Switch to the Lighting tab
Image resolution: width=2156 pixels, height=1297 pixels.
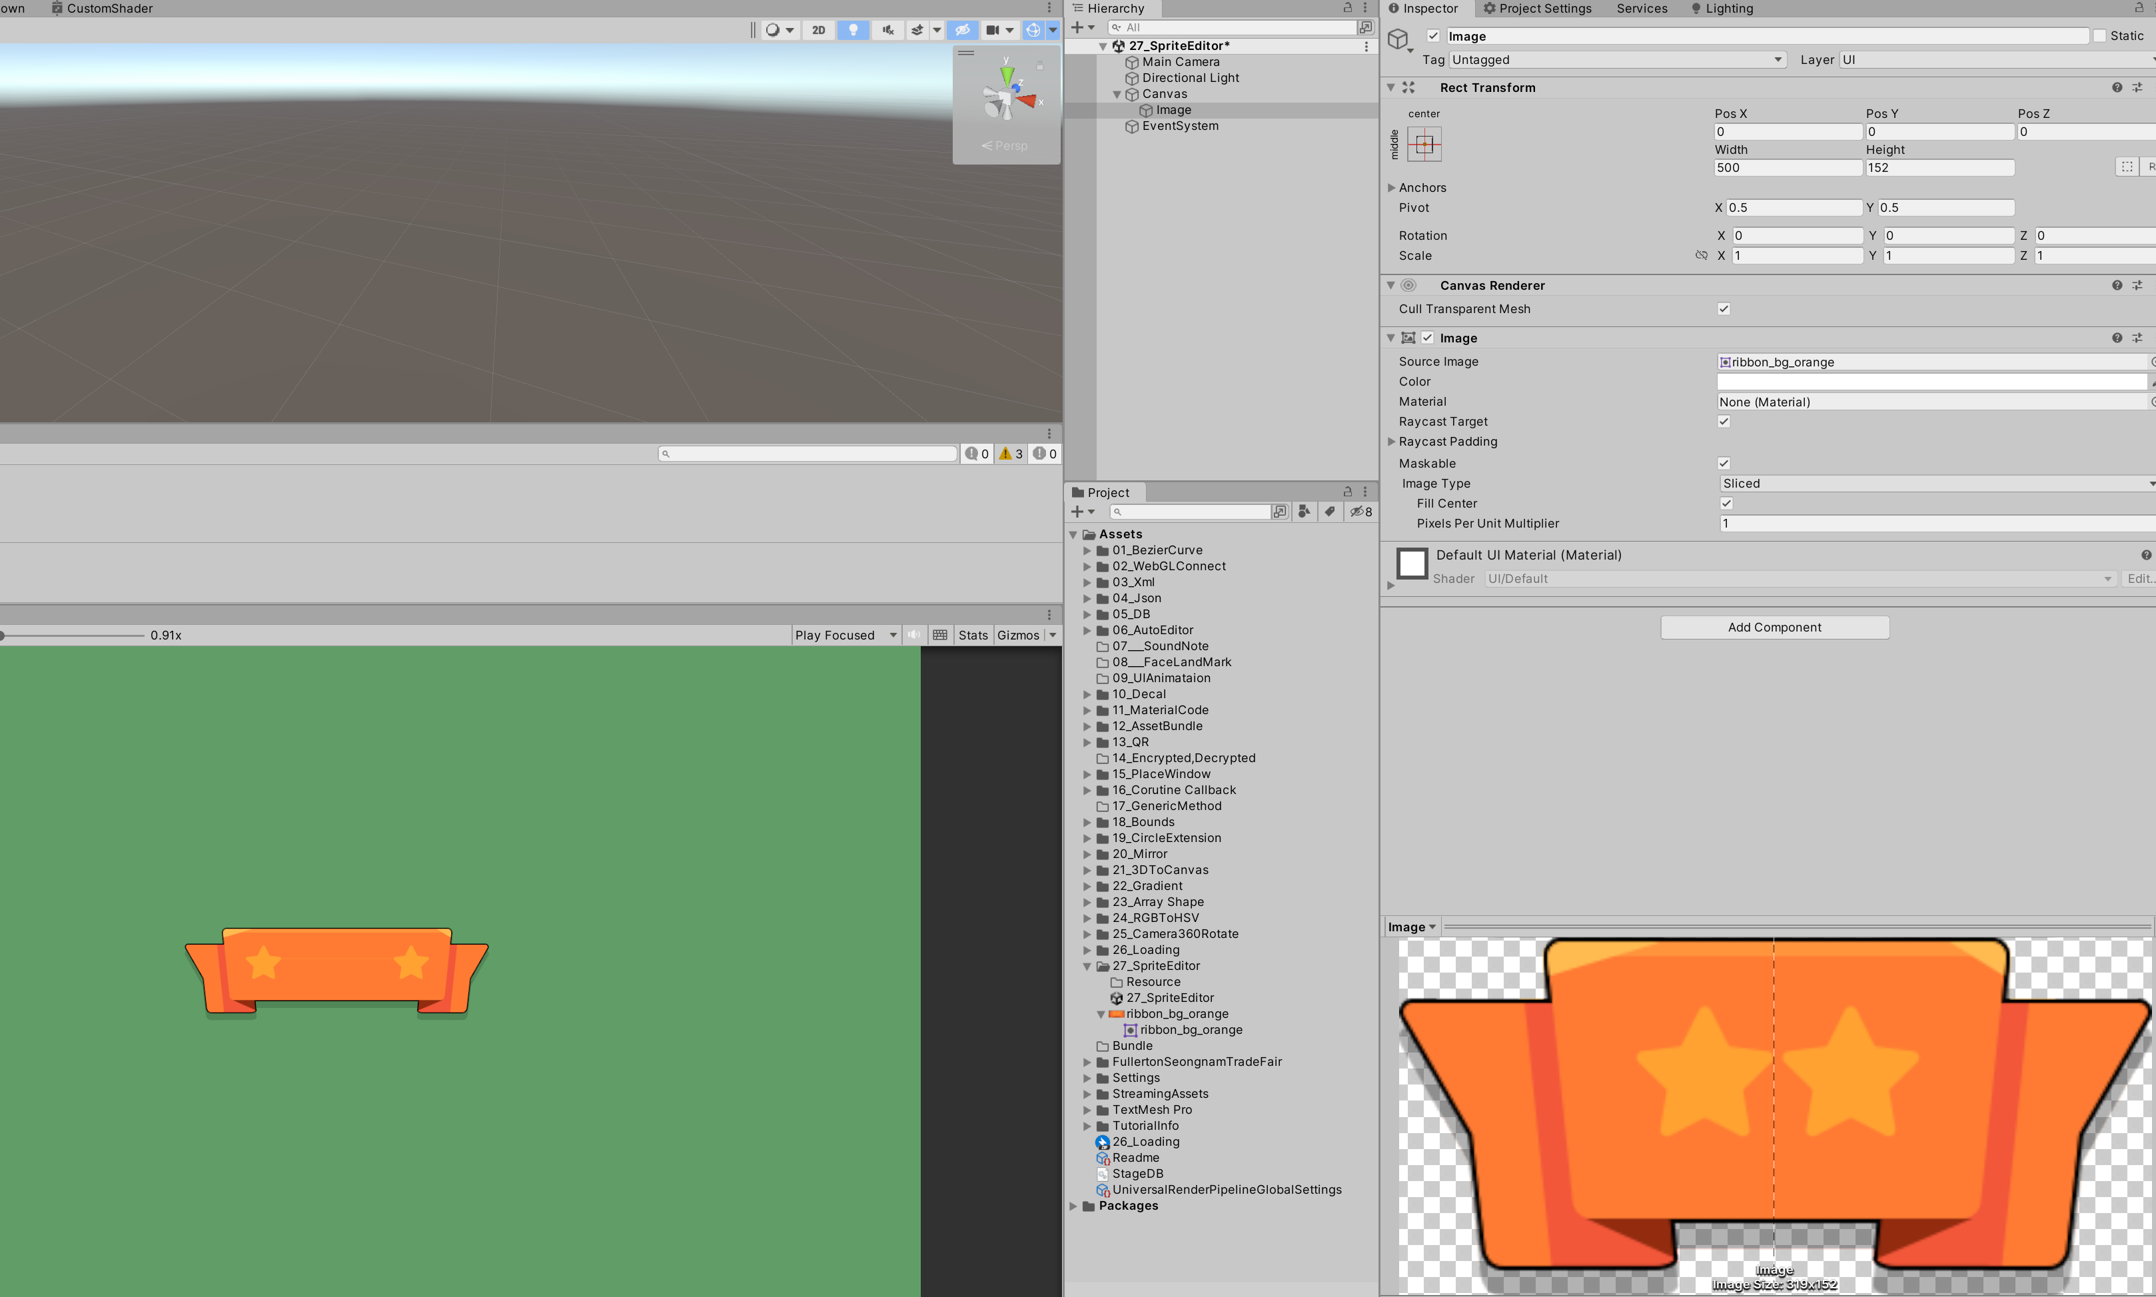[x=1722, y=9]
